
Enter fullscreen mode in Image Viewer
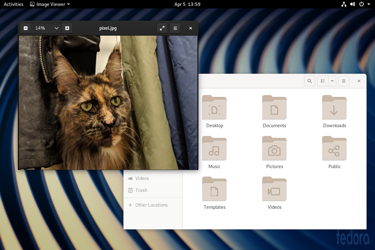(162, 28)
